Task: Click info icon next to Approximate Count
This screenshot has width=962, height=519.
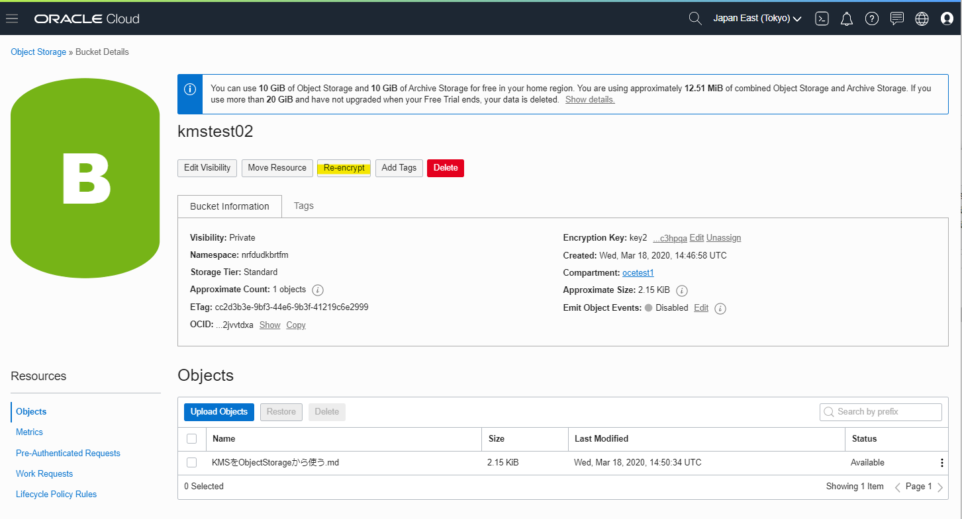Action: click(x=318, y=290)
